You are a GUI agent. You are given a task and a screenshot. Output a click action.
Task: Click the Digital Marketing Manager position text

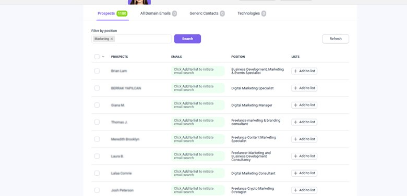pyautogui.click(x=252, y=105)
